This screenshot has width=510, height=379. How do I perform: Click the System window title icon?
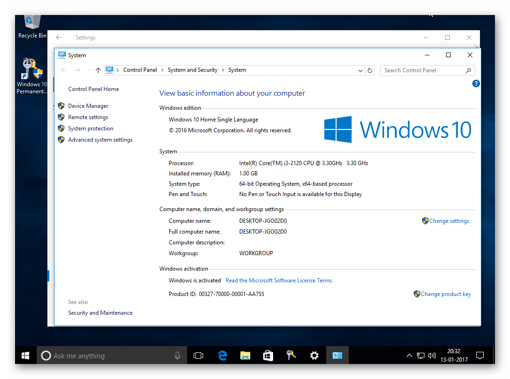coord(62,55)
